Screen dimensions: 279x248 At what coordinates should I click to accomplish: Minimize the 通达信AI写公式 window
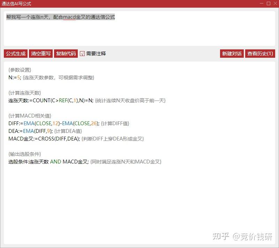[x=261, y=3]
